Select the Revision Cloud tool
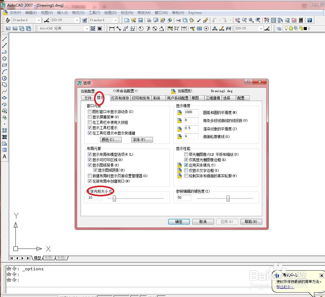Image resolution: width=325 pixels, height=297 pixels. pos(4,85)
